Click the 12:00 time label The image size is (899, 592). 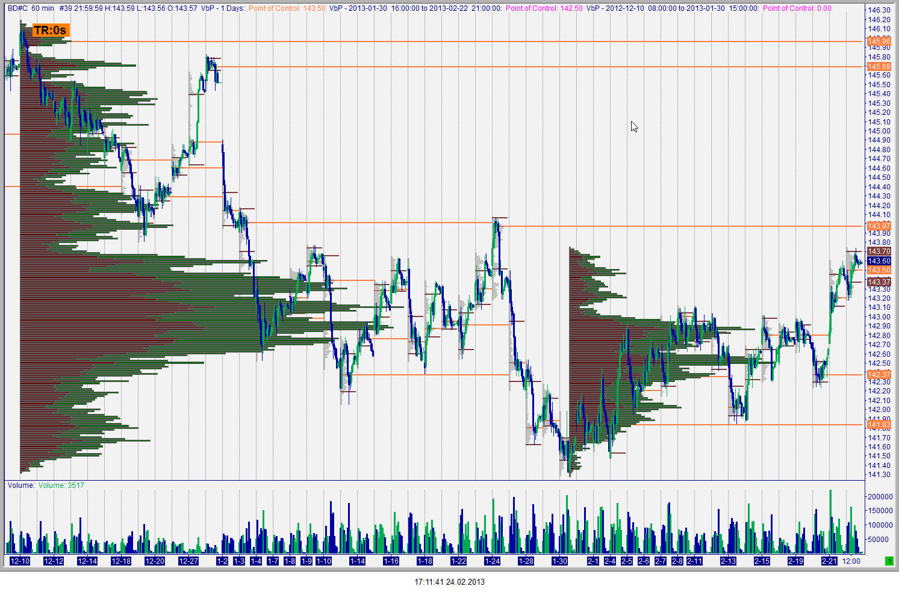pos(851,561)
